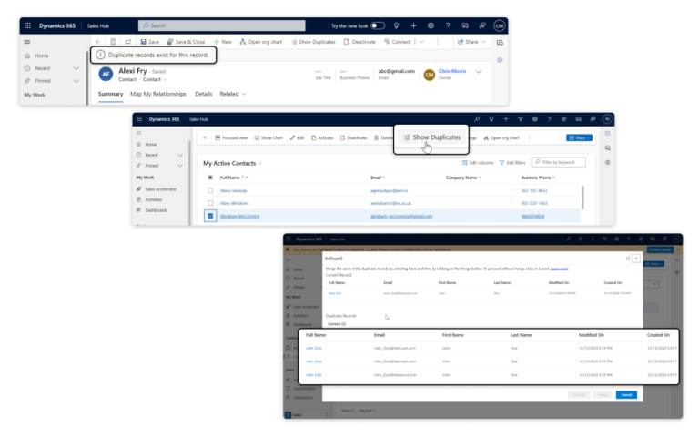Open the Related tab dropdown

tap(233, 94)
